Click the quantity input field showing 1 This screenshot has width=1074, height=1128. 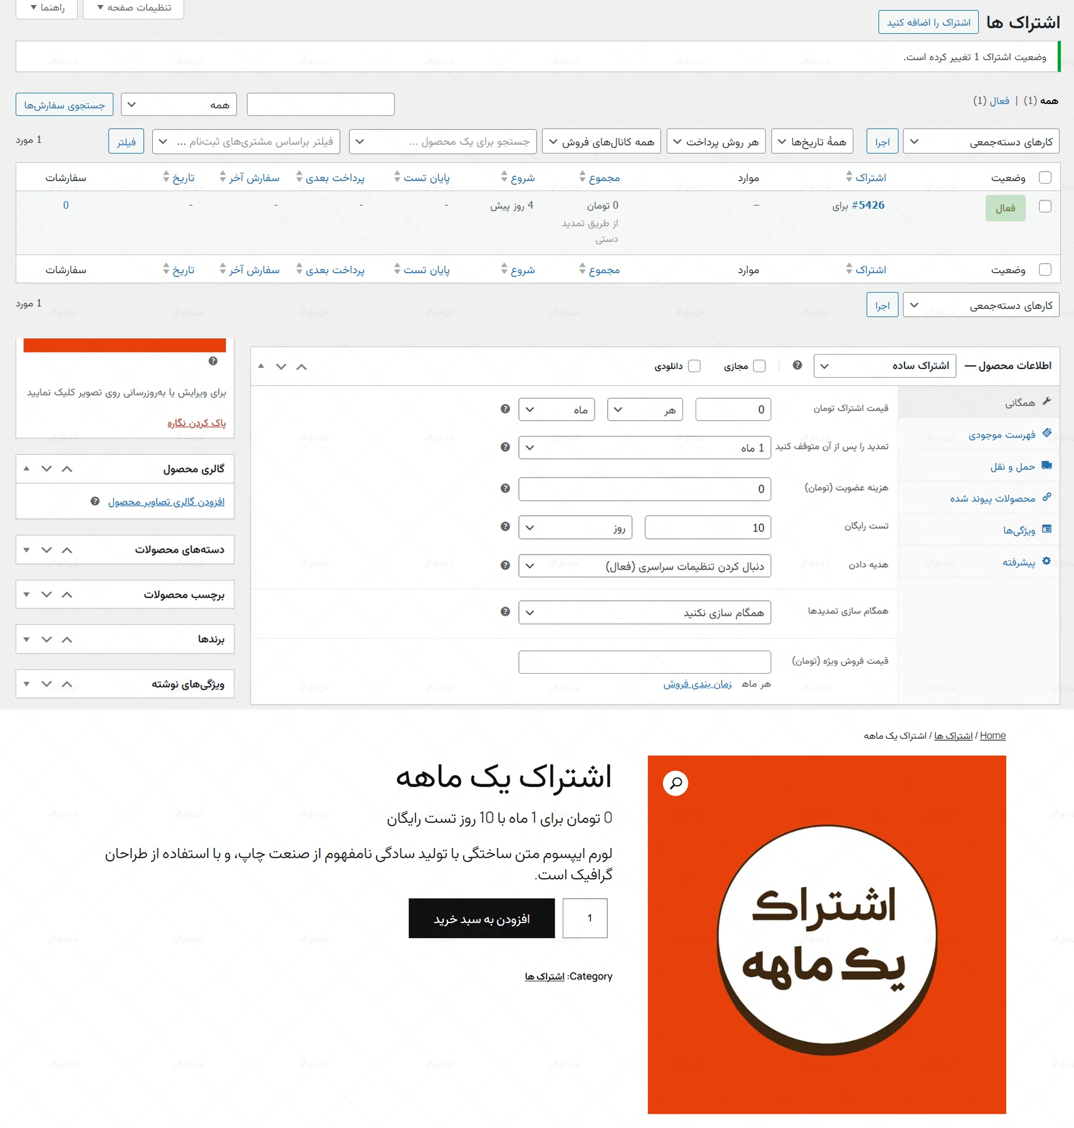click(x=585, y=918)
